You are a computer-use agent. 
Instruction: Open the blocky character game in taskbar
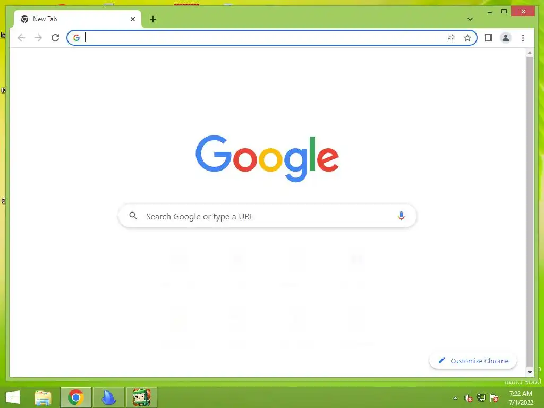coord(141,397)
